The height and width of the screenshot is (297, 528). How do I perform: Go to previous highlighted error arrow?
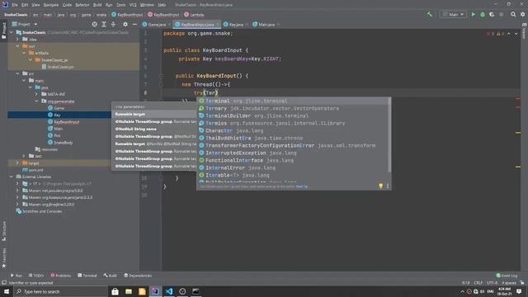(x=509, y=34)
